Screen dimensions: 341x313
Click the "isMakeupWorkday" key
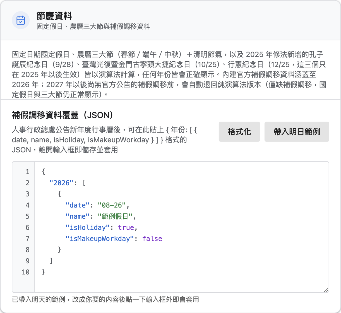(100, 239)
